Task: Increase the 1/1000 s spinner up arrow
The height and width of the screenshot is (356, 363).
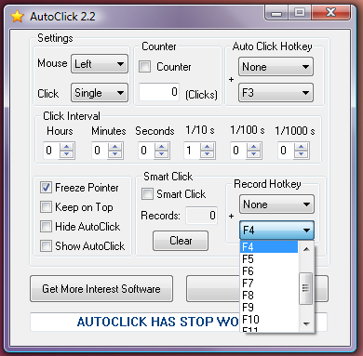Action: point(301,147)
